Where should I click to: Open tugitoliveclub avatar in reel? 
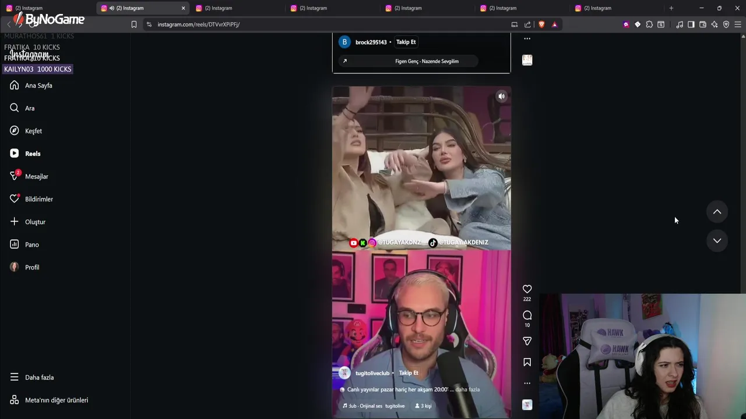(x=344, y=373)
